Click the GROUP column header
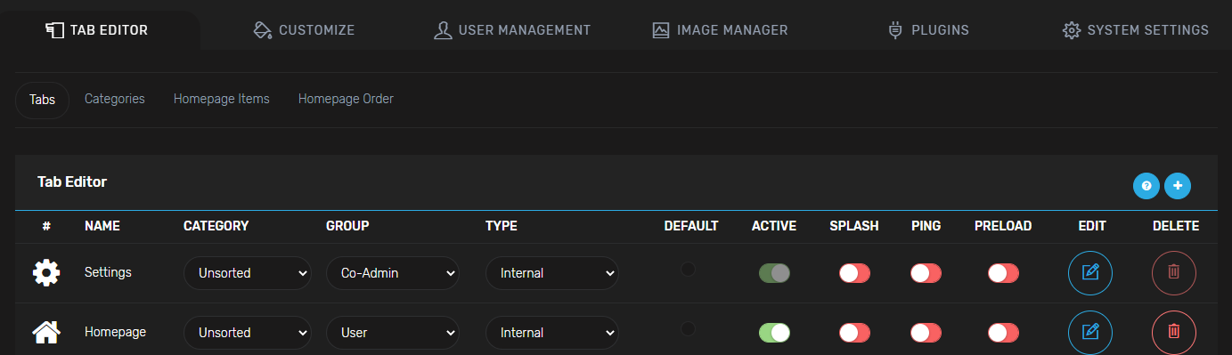1232x355 pixels. point(347,226)
